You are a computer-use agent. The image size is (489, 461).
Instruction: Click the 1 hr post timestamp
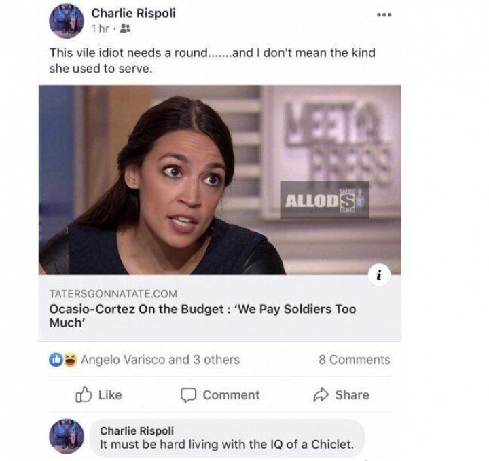click(100, 29)
